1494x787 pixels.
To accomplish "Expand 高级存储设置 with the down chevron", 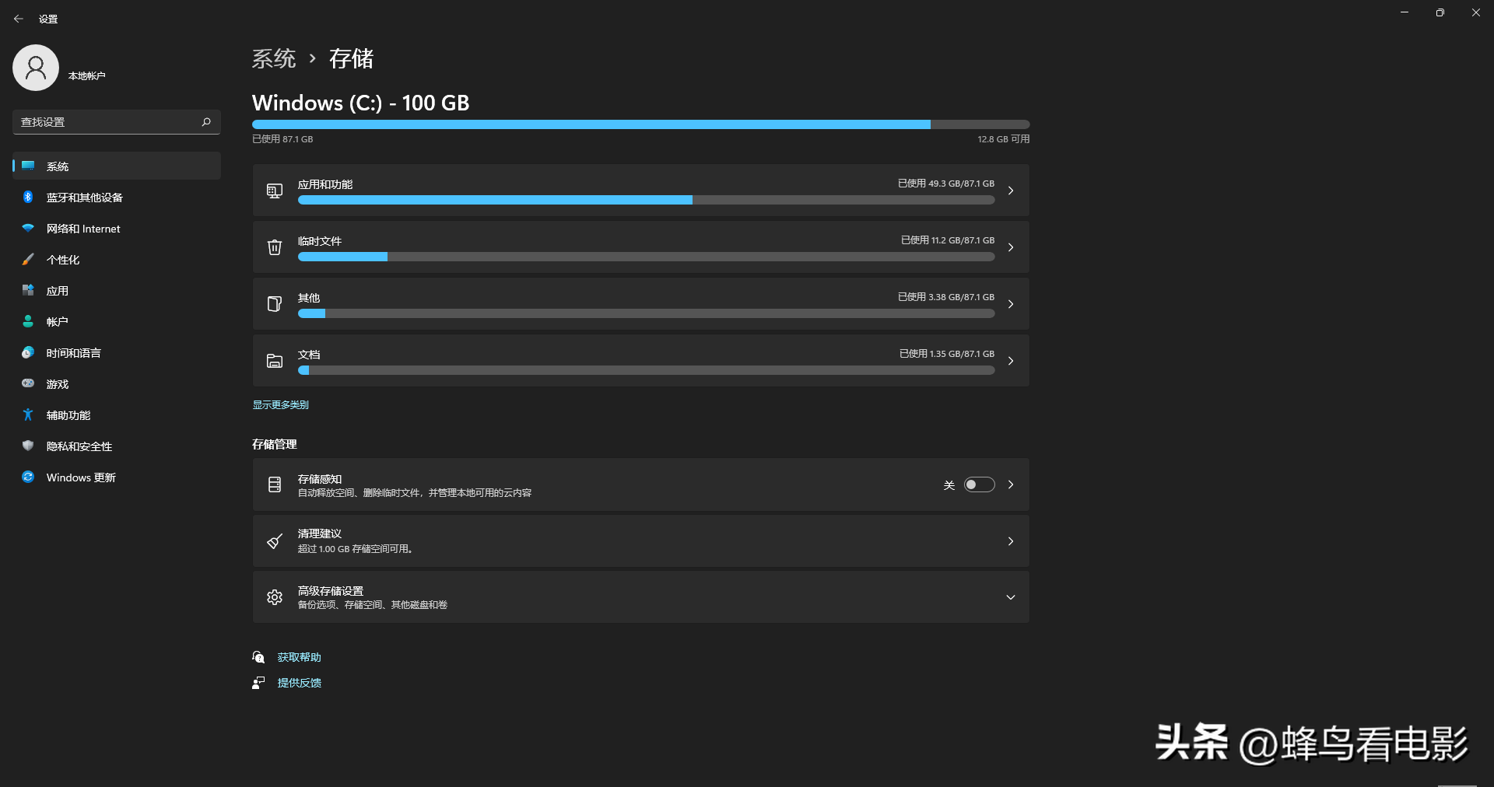I will [x=1011, y=597].
